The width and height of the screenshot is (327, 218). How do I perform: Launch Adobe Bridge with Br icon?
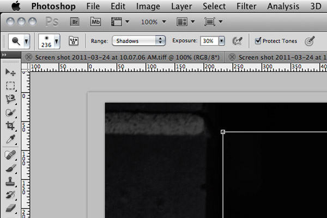75,22
